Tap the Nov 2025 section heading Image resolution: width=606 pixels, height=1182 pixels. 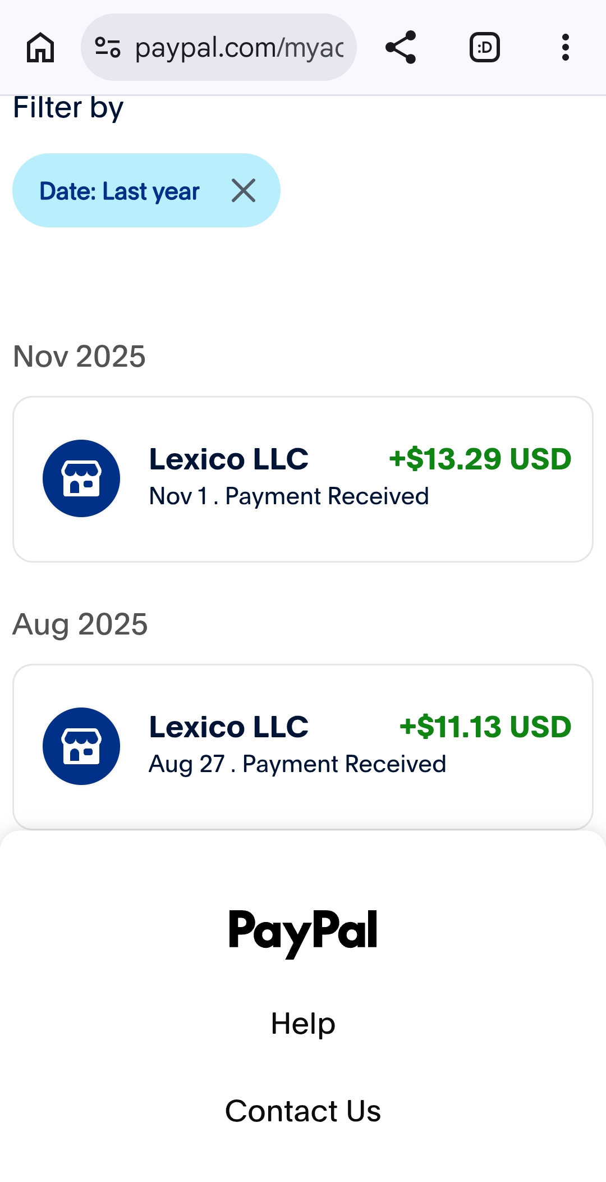(79, 356)
